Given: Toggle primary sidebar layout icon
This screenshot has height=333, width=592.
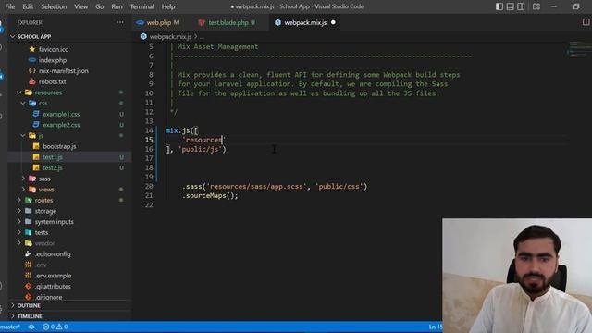Looking at the screenshot, I should 499,6.
